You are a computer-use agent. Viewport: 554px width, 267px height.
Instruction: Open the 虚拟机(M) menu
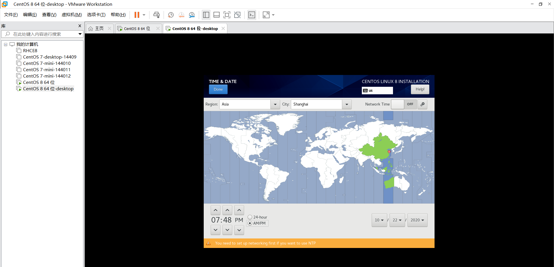click(72, 15)
